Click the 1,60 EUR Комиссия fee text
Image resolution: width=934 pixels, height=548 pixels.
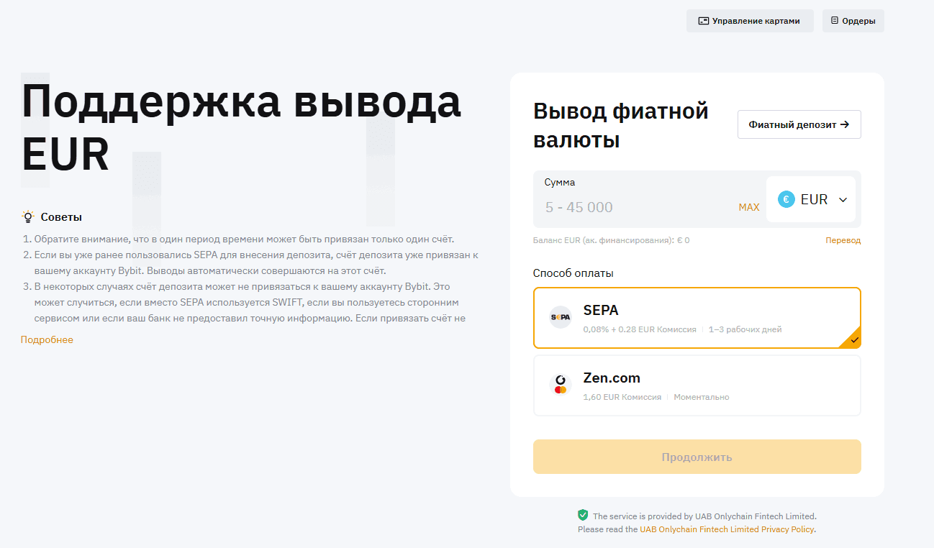(622, 397)
